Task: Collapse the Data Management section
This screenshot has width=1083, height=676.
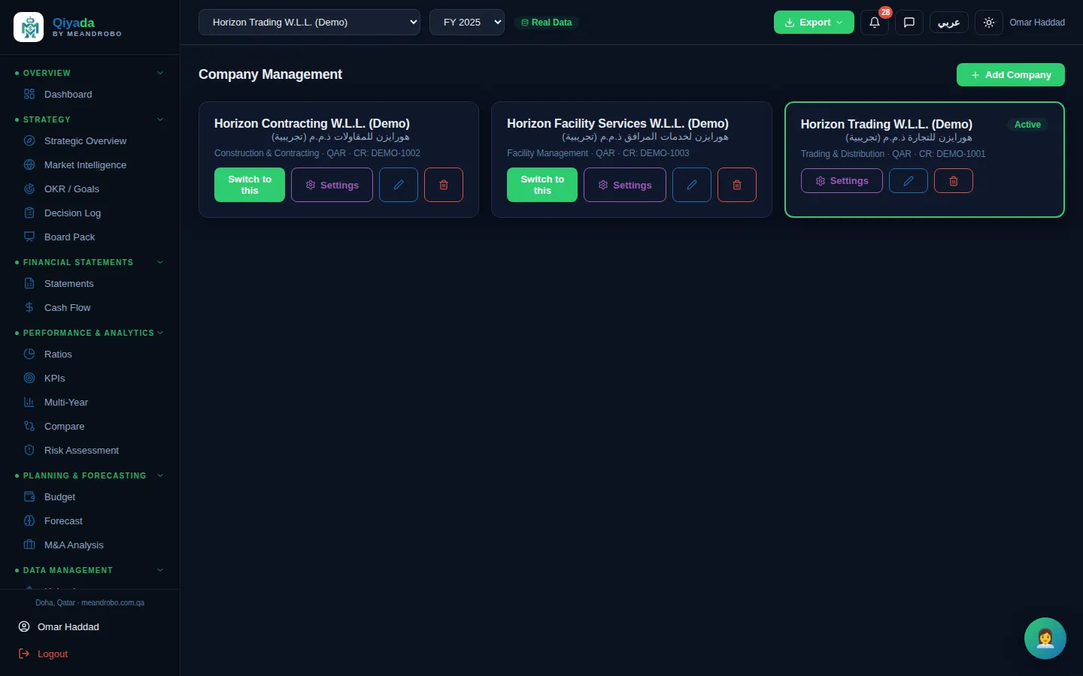Action: click(160, 570)
